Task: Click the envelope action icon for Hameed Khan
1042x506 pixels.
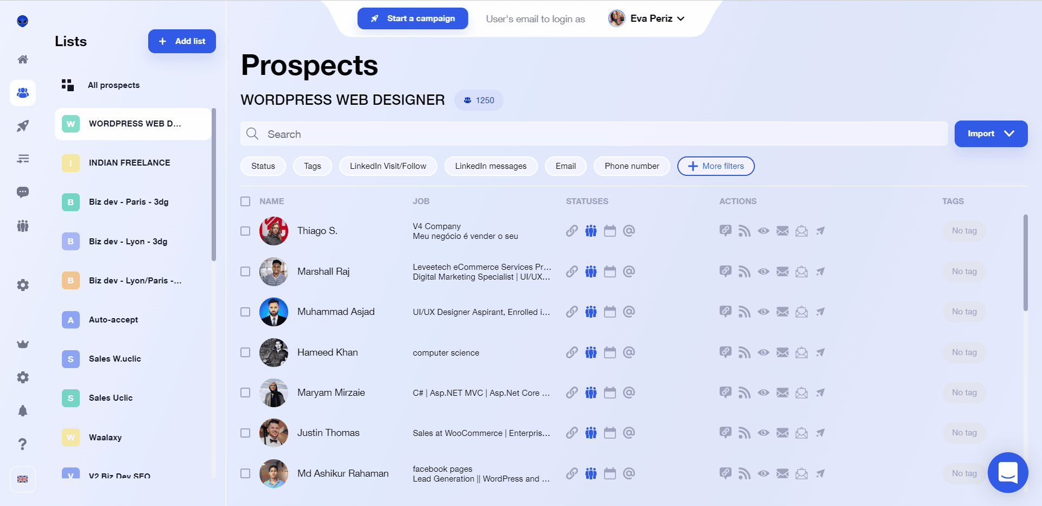Action: click(783, 352)
